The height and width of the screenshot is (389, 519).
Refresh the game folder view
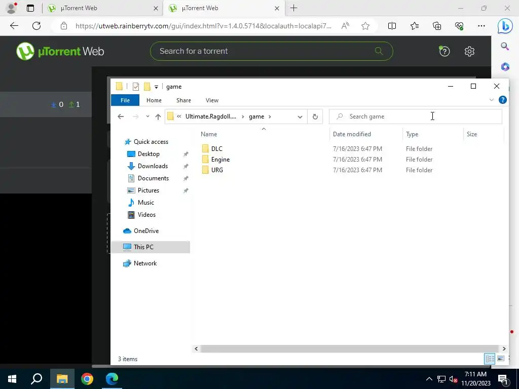pos(315,116)
